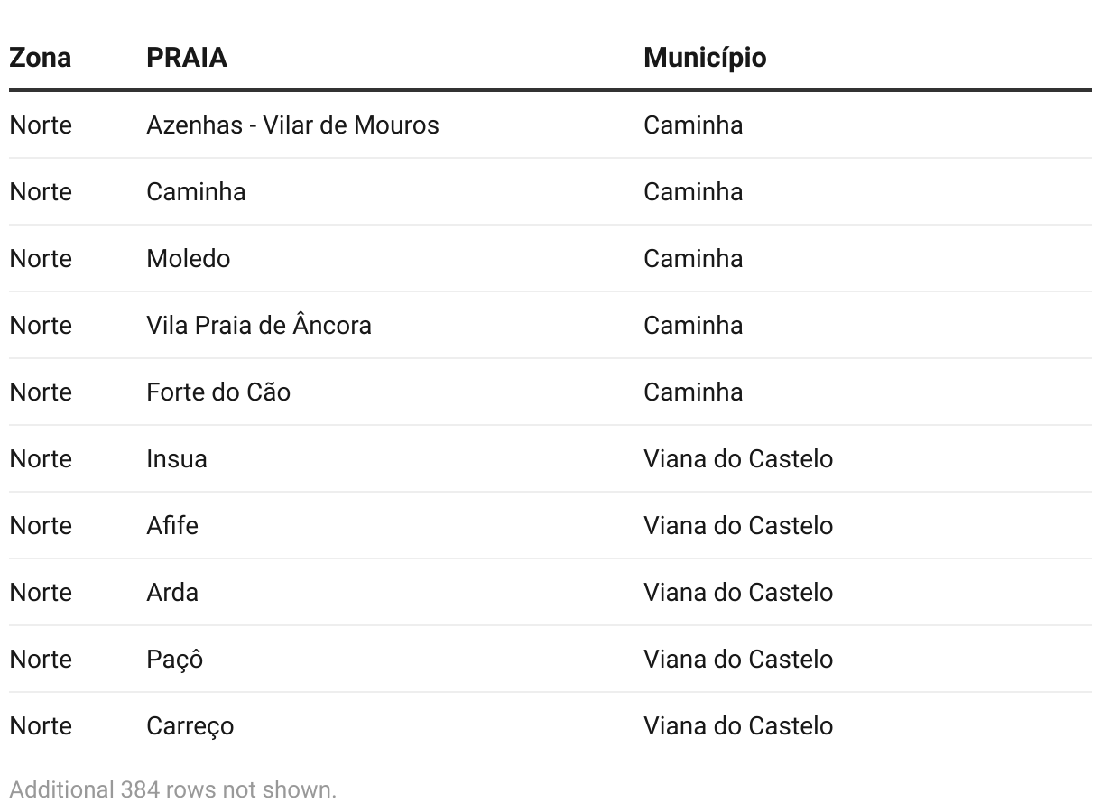The width and height of the screenshot is (1101, 812).
Task: Click the Zona column header
Action: 41,58
